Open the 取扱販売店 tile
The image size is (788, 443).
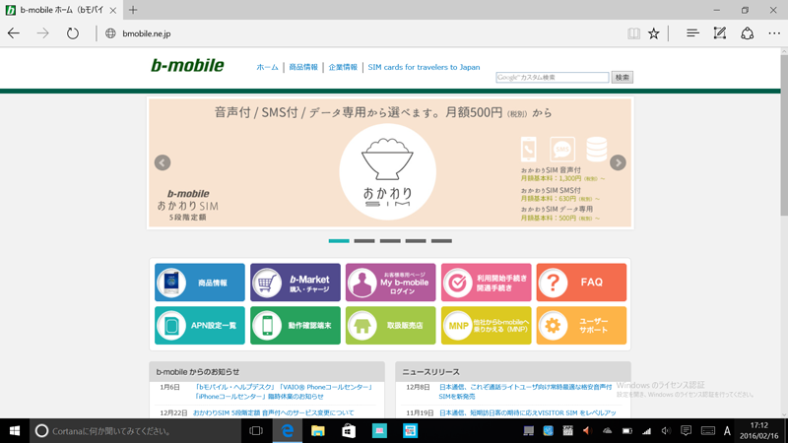[390, 326]
